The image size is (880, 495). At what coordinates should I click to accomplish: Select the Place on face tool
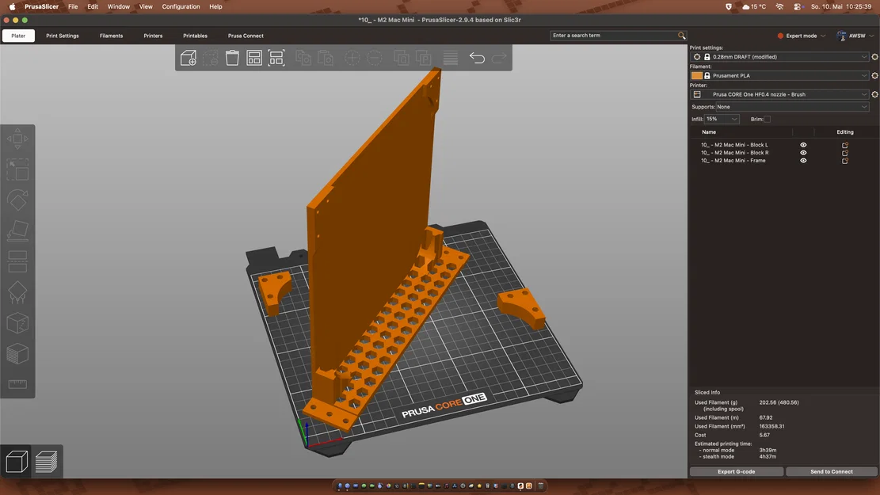[x=17, y=230]
